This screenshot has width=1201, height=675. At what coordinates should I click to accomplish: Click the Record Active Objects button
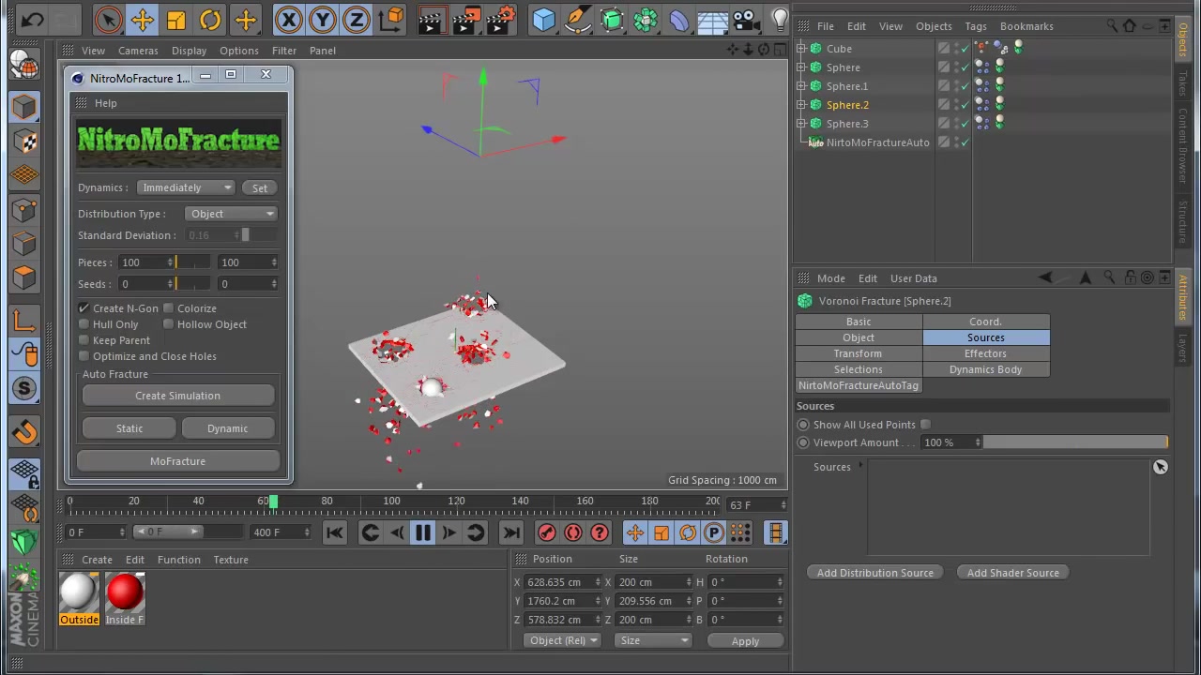point(546,532)
